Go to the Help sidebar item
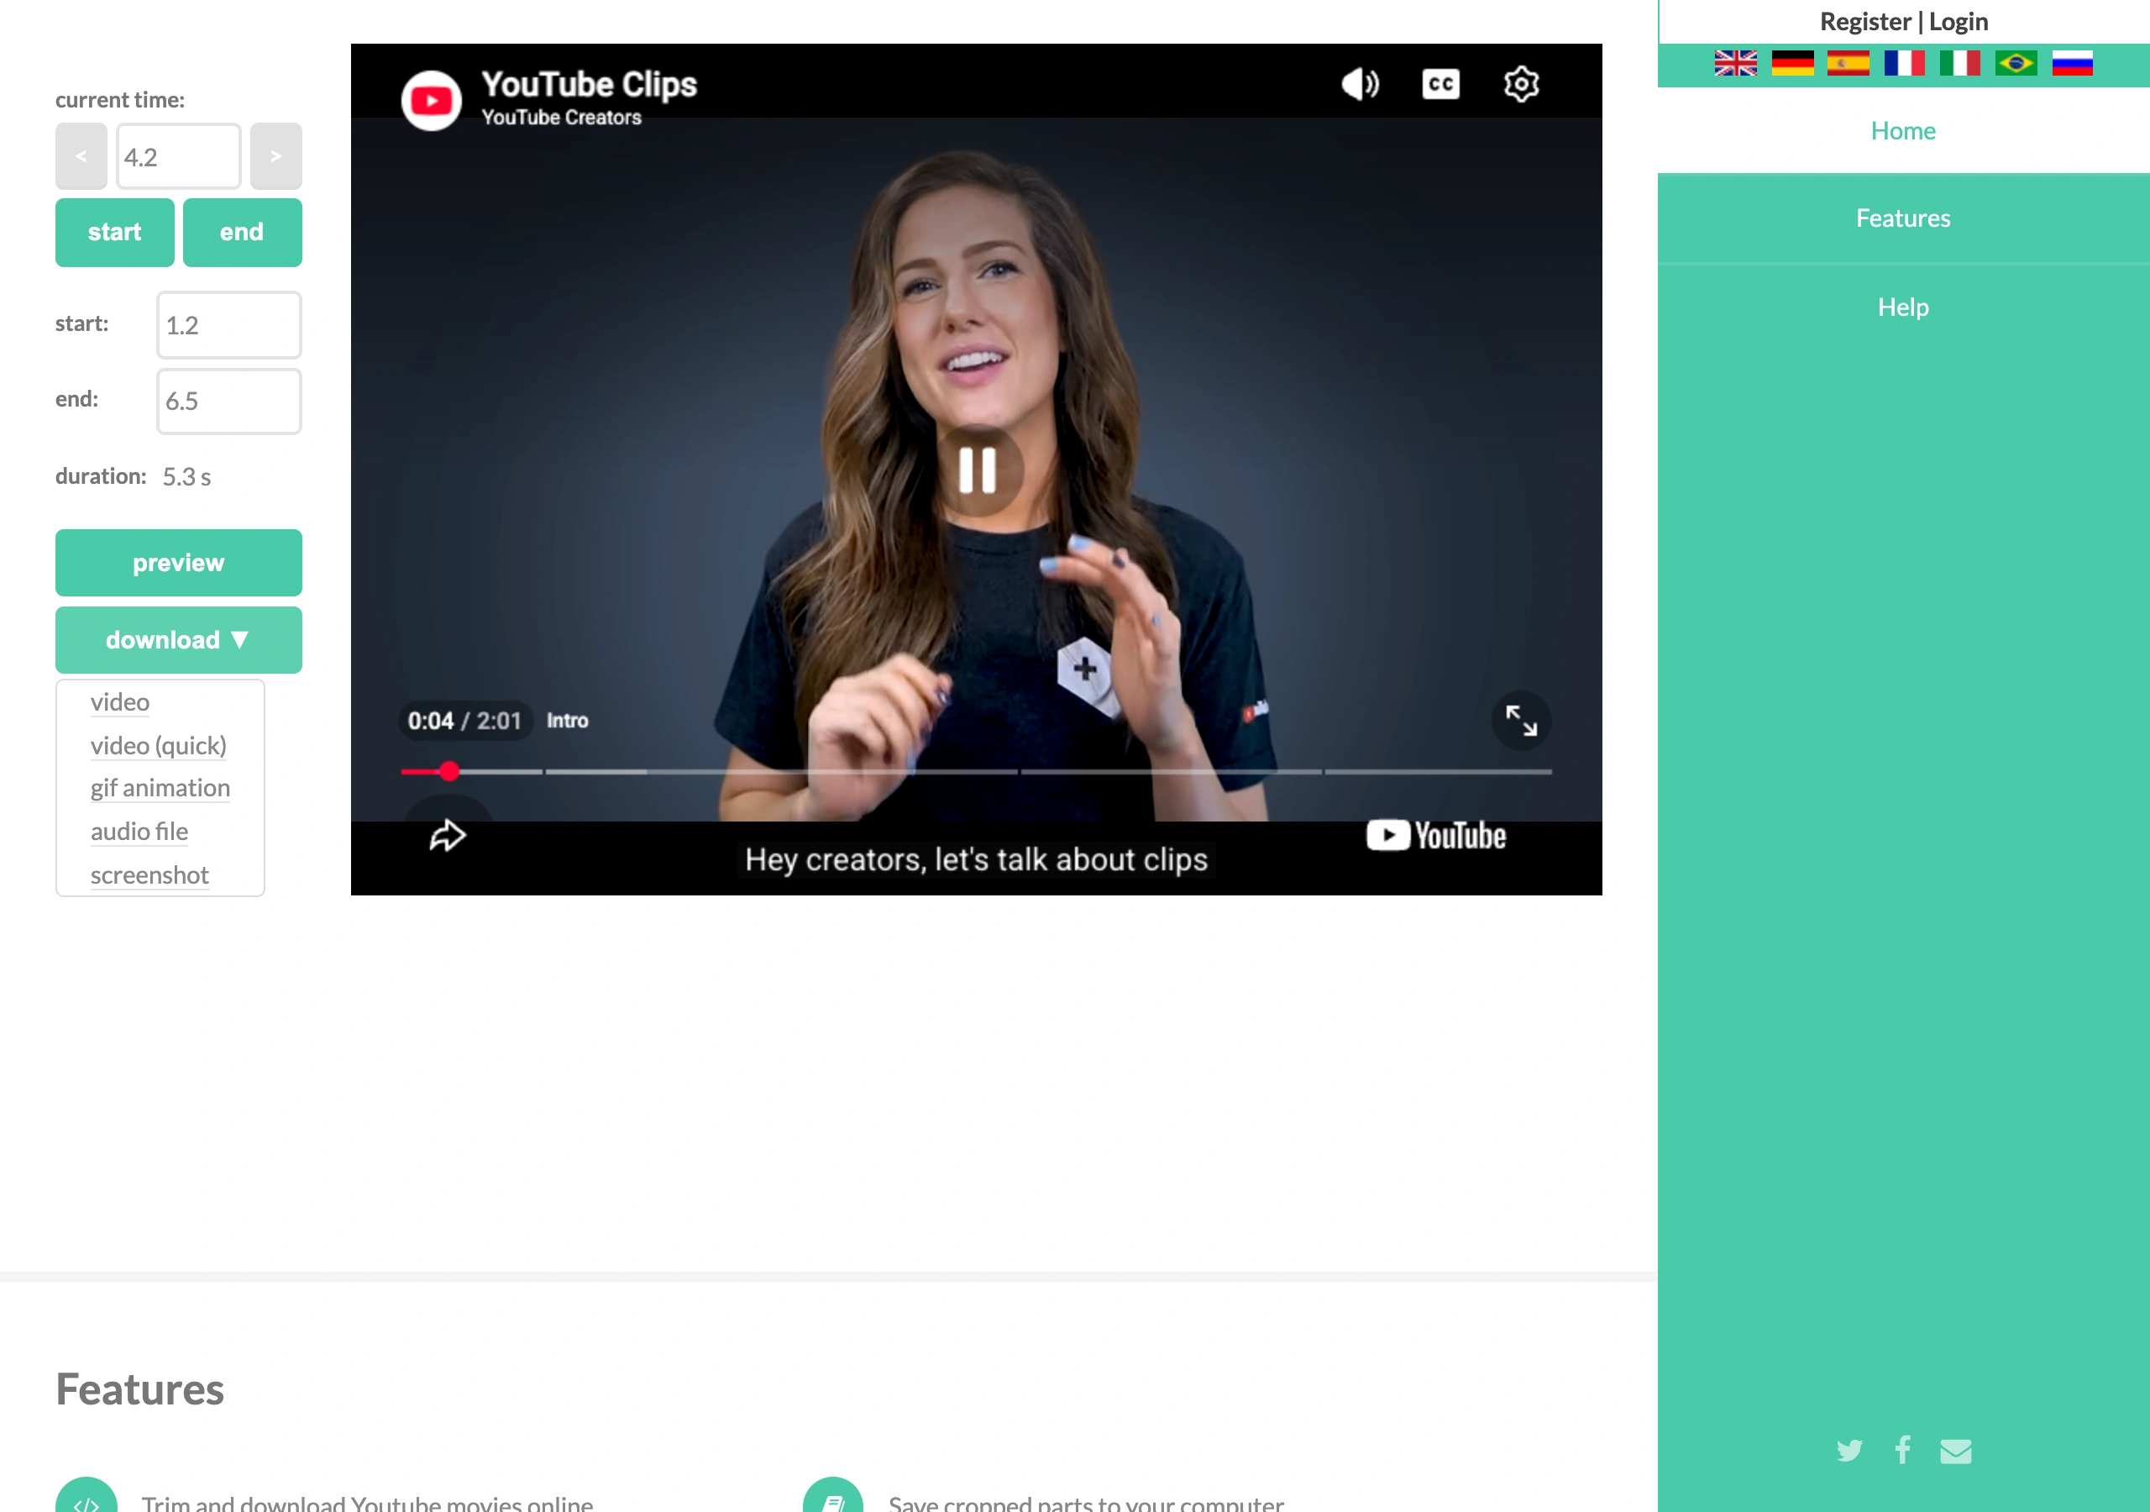Screen dimensions: 2150x1512 1903,307
